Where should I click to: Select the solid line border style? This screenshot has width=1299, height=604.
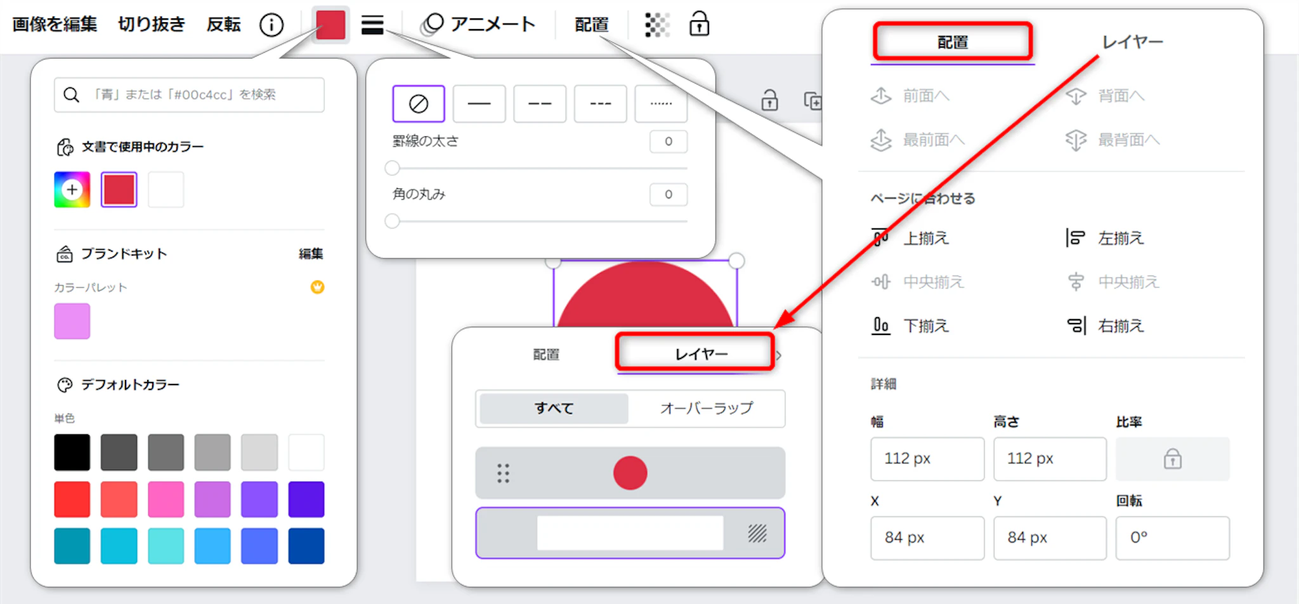point(479,103)
